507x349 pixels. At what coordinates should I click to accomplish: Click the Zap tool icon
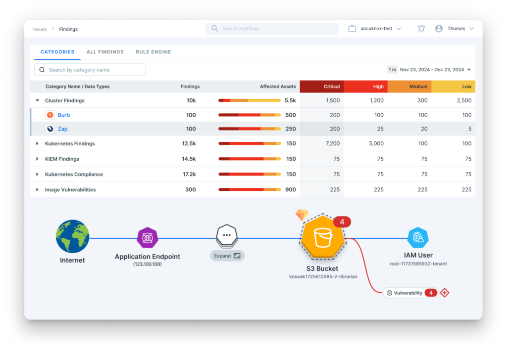[x=50, y=129]
